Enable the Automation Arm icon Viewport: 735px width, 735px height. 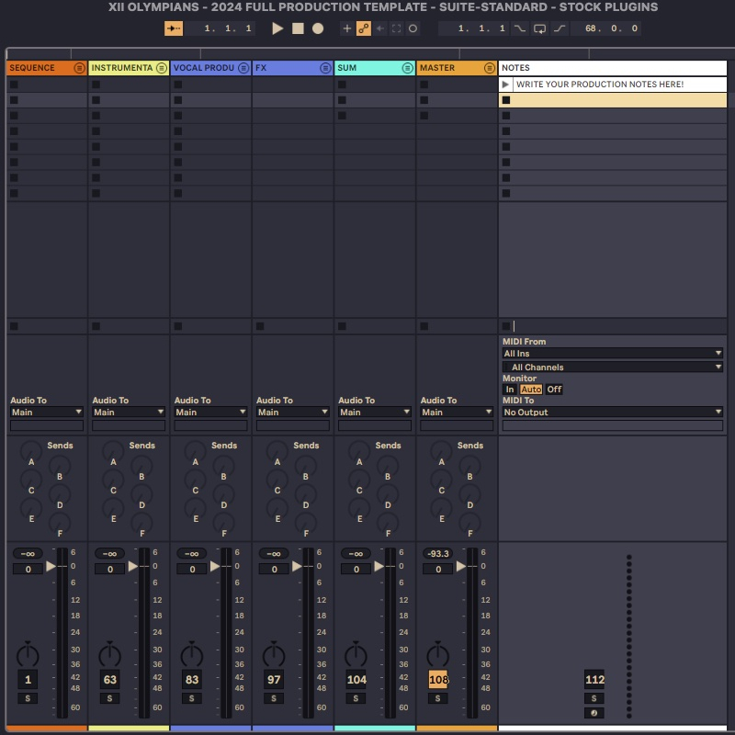click(363, 28)
